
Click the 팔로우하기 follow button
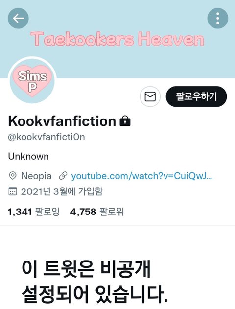click(x=196, y=96)
